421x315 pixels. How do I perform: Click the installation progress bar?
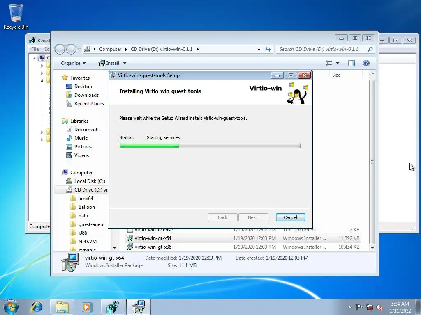pyautogui.click(x=210, y=146)
